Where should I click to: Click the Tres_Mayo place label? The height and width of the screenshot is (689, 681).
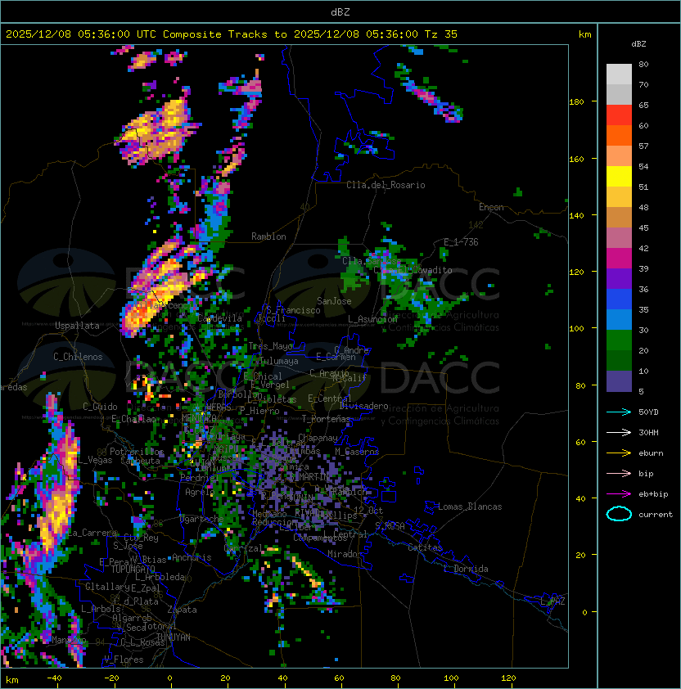pos(270,346)
